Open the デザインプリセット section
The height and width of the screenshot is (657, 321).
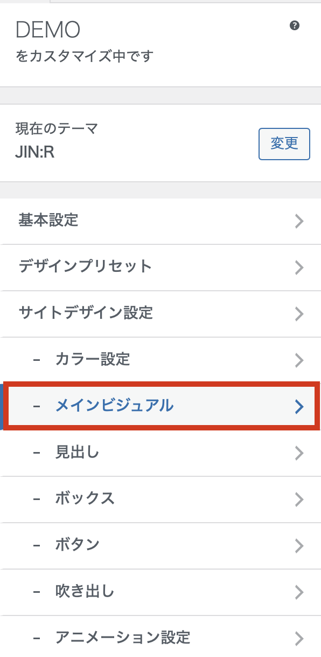(x=160, y=268)
